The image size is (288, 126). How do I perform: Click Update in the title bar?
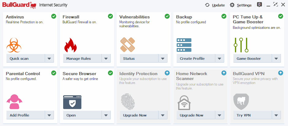[x=215, y=5]
